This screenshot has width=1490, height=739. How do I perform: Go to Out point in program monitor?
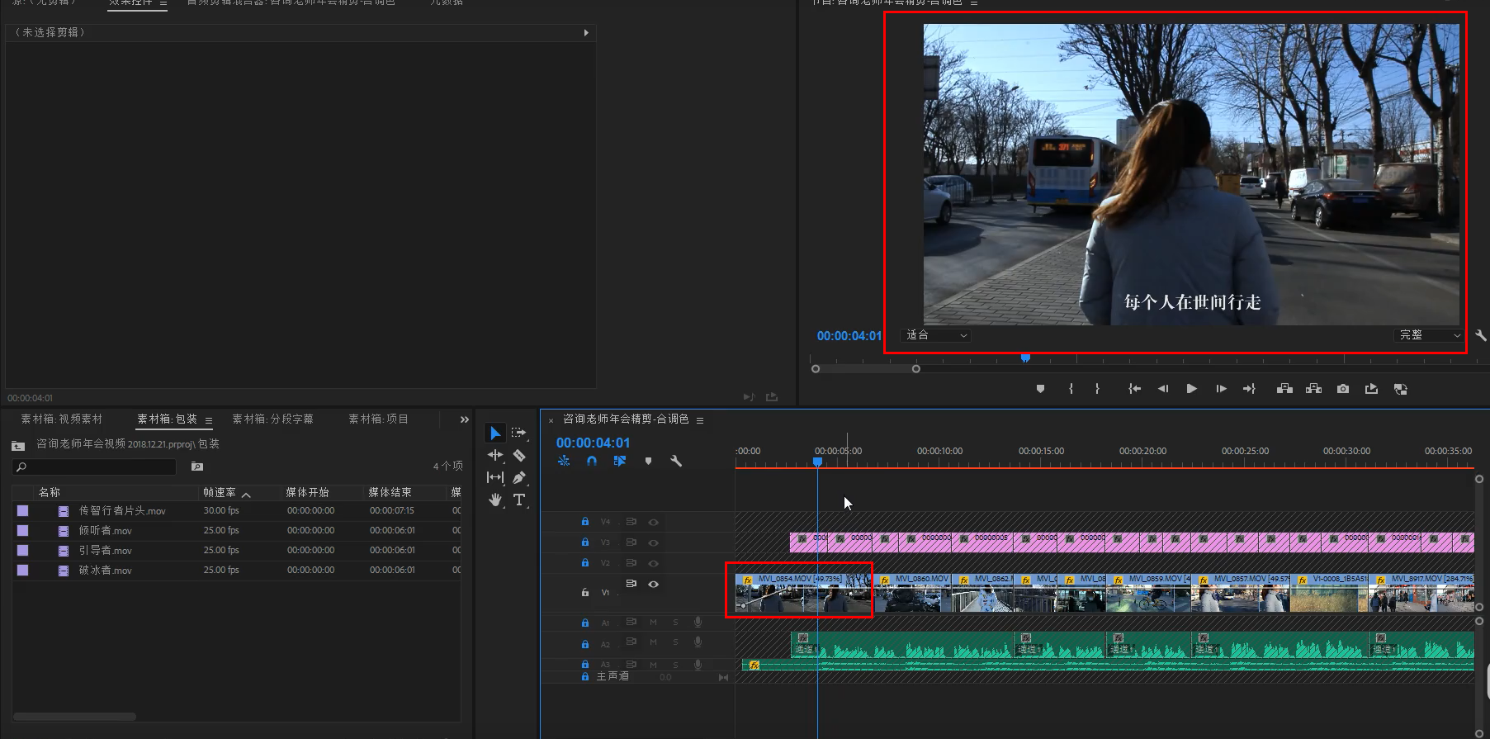click(1249, 389)
